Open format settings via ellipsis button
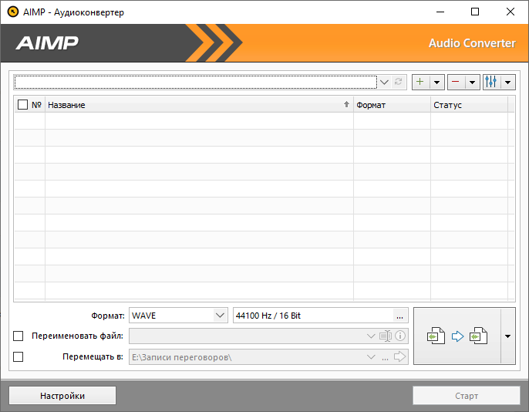Image resolution: width=529 pixels, height=412 pixels. tap(399, 316)
